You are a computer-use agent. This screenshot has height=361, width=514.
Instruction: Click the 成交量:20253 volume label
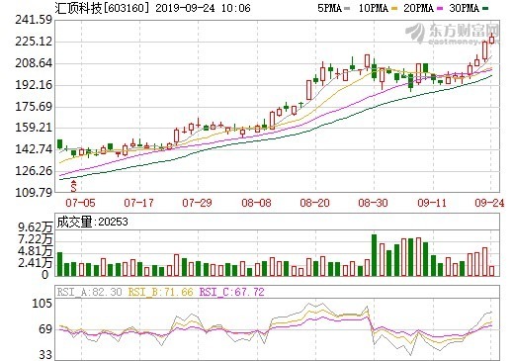92,222
